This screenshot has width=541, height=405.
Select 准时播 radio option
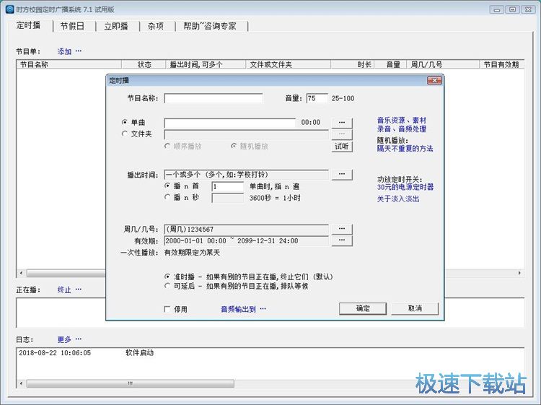pyautogui.click(x=167, y=276)
